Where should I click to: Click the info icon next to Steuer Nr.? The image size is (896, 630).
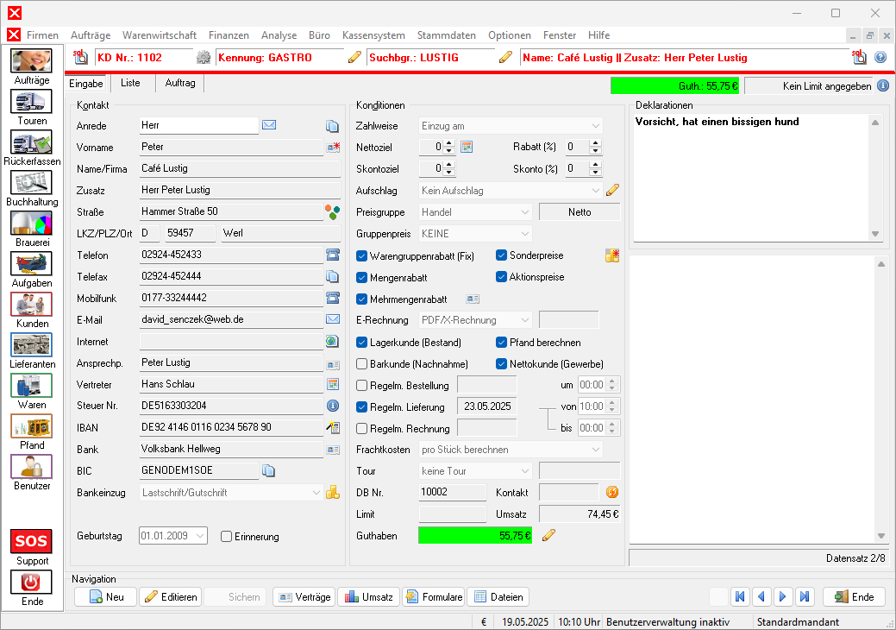[332, 406]
